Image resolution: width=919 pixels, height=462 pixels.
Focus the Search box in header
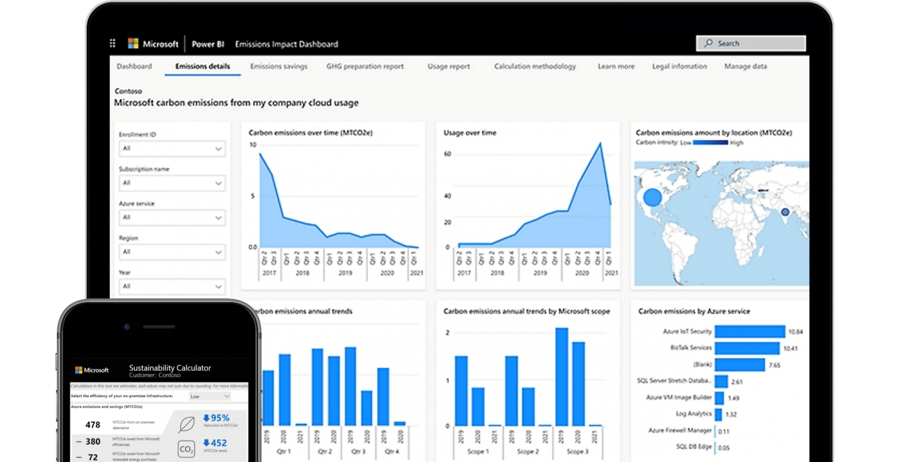751,43
